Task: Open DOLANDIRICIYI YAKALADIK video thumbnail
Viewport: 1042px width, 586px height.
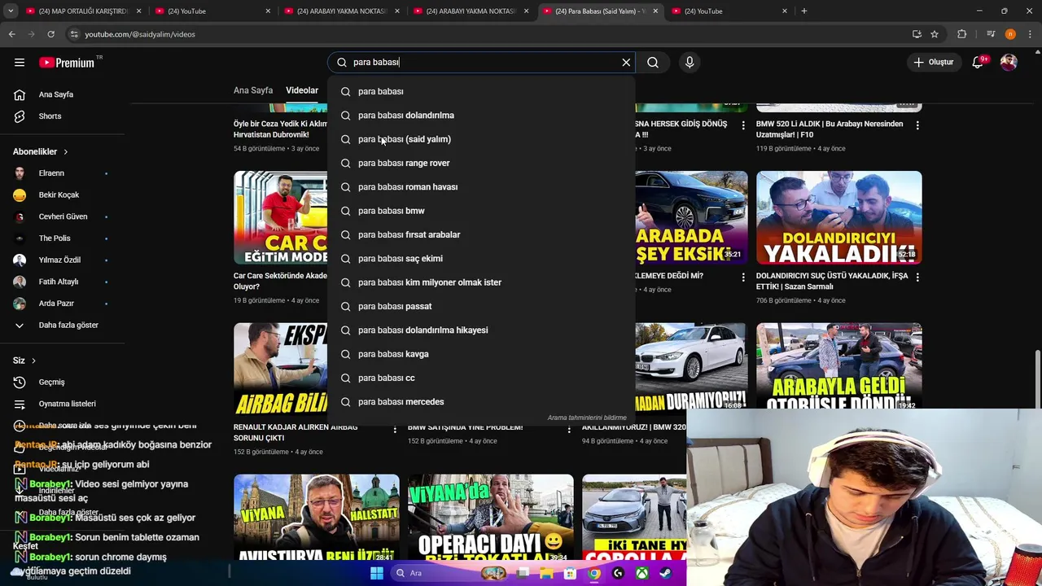Action: pos(838,217)
